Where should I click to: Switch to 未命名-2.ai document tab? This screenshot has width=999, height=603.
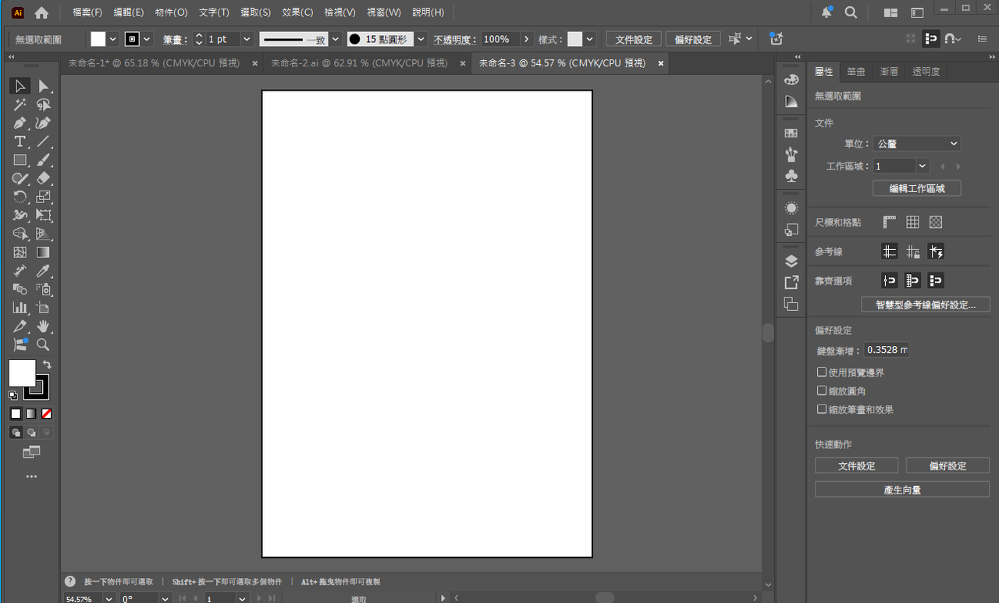(359, 63)
